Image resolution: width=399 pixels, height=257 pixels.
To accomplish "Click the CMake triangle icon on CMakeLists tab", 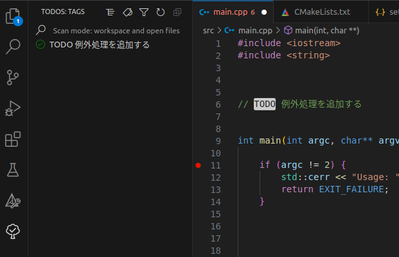I will [x=285, y=12].
